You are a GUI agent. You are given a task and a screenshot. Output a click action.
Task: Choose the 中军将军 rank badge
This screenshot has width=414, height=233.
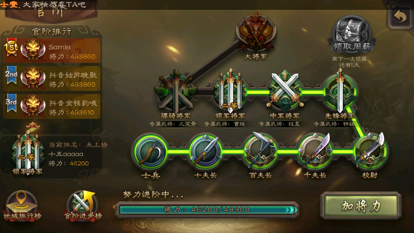click(285, 91)
